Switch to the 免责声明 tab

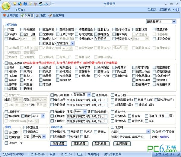tap(56, 15)
